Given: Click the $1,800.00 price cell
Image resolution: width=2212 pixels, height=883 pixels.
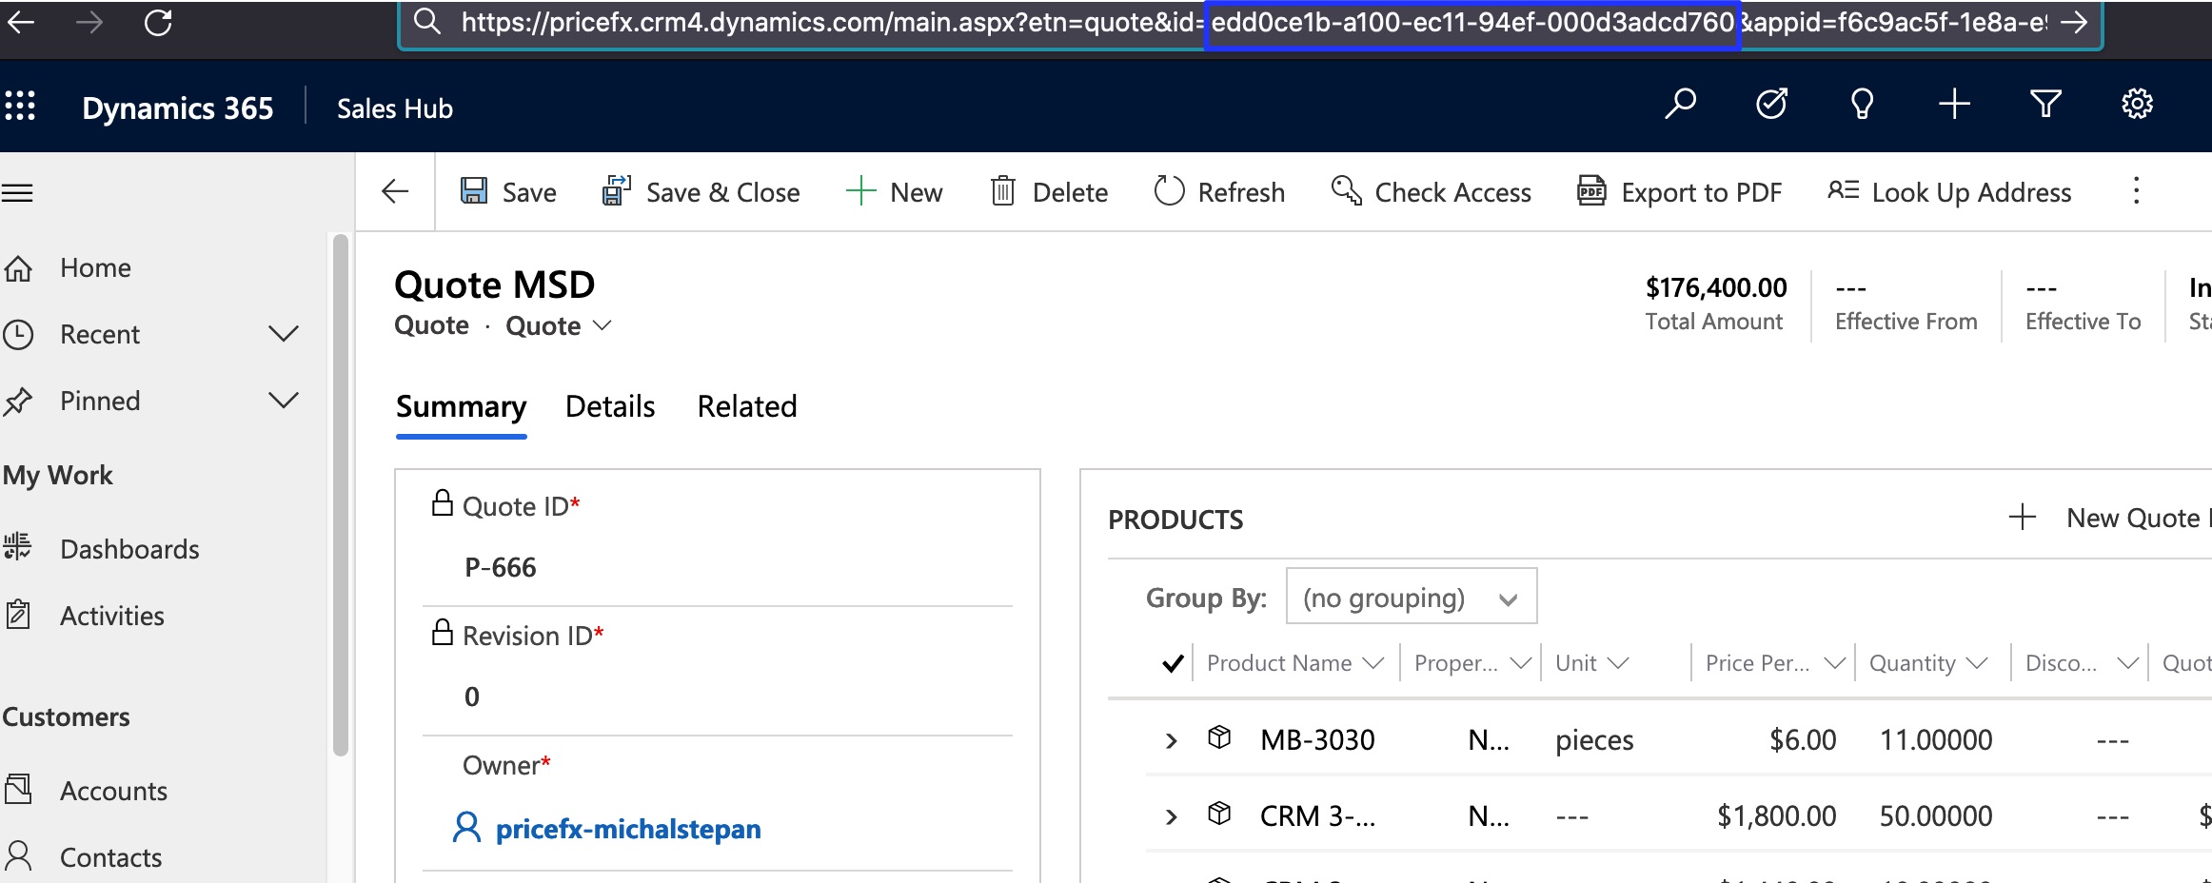Looking at the screenshot, I should point(1776,816).
